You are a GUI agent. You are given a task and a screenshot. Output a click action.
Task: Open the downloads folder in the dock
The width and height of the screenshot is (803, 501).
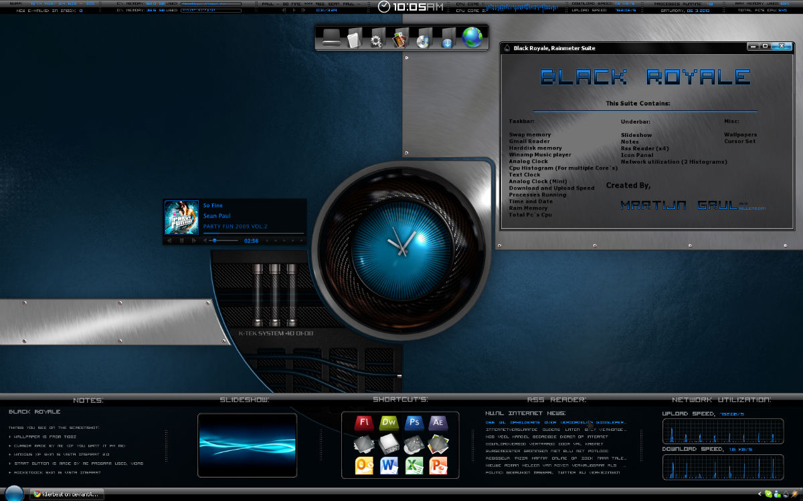[x=446, y=40]
